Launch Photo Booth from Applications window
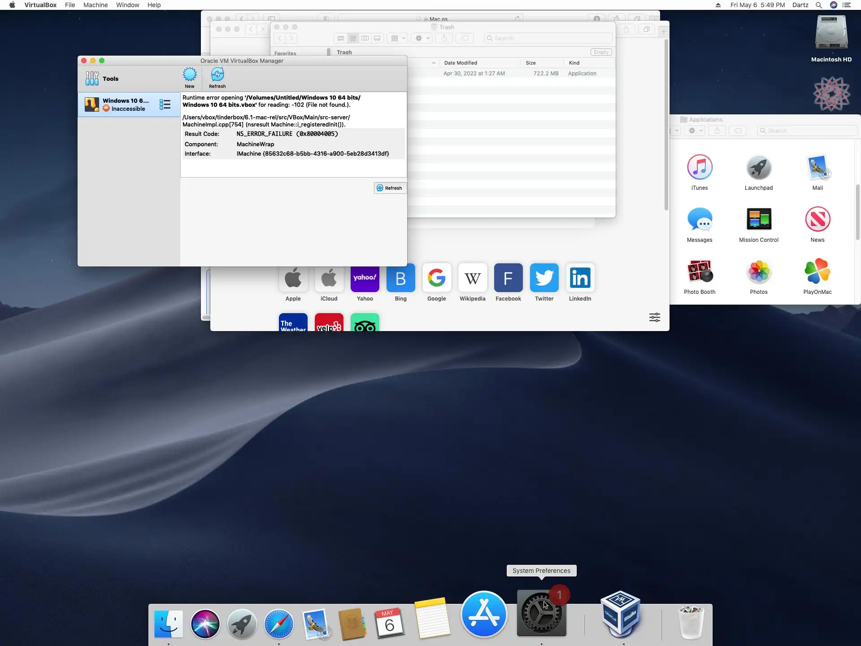Image resolution: width=861 pixels, height=646 pixels. click(699, 271)
